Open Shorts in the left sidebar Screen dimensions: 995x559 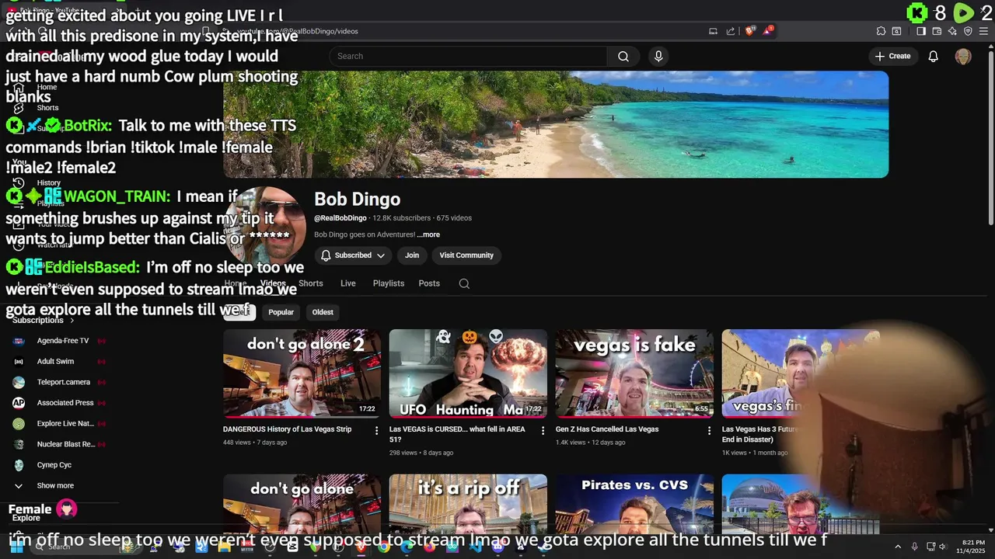[x=47, y=108]
